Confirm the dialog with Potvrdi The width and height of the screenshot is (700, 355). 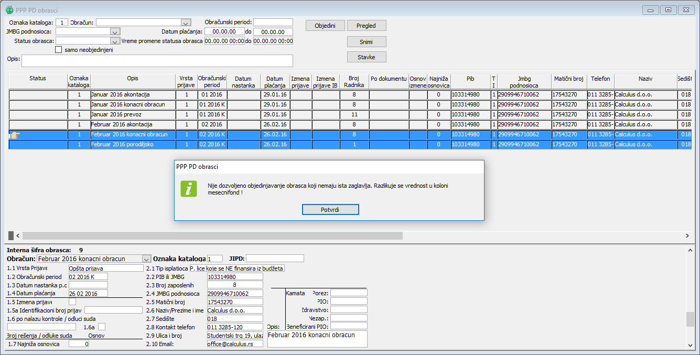pos(330,209)
